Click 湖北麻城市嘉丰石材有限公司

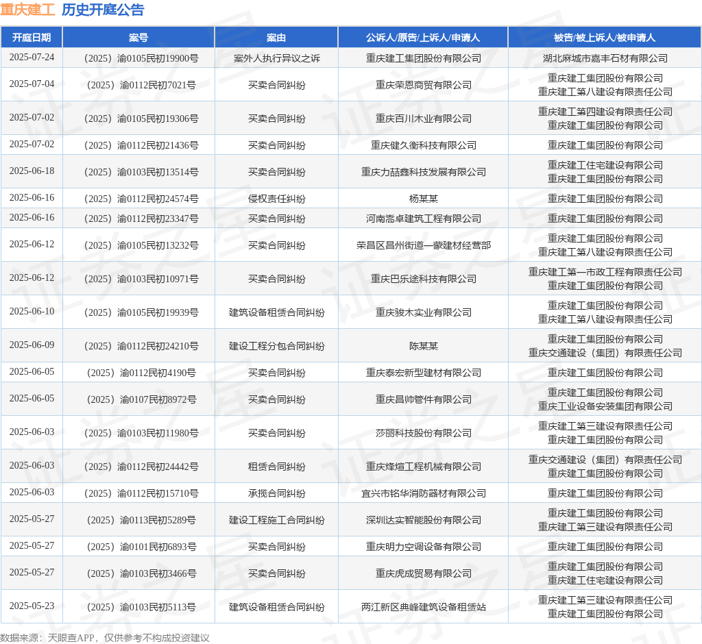pyautogui.click(x=605, y=58)
